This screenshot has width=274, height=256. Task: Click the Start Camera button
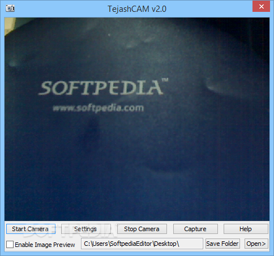coord(31,229)
